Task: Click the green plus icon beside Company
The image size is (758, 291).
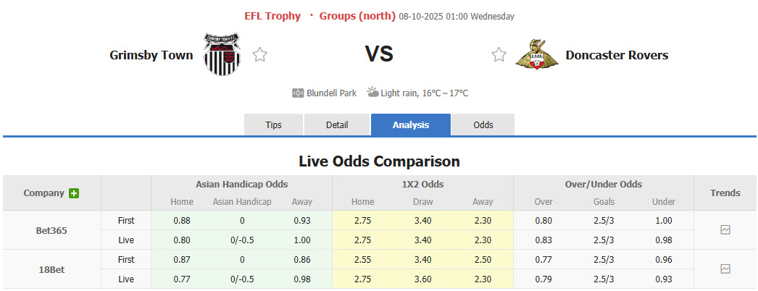Action: (x=74, y=193)
